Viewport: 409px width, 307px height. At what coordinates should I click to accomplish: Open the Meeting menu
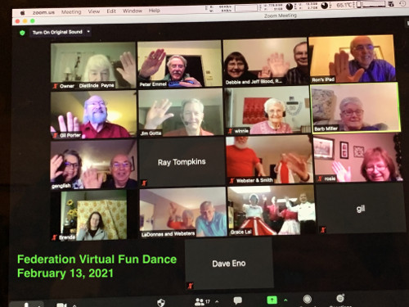71,11
